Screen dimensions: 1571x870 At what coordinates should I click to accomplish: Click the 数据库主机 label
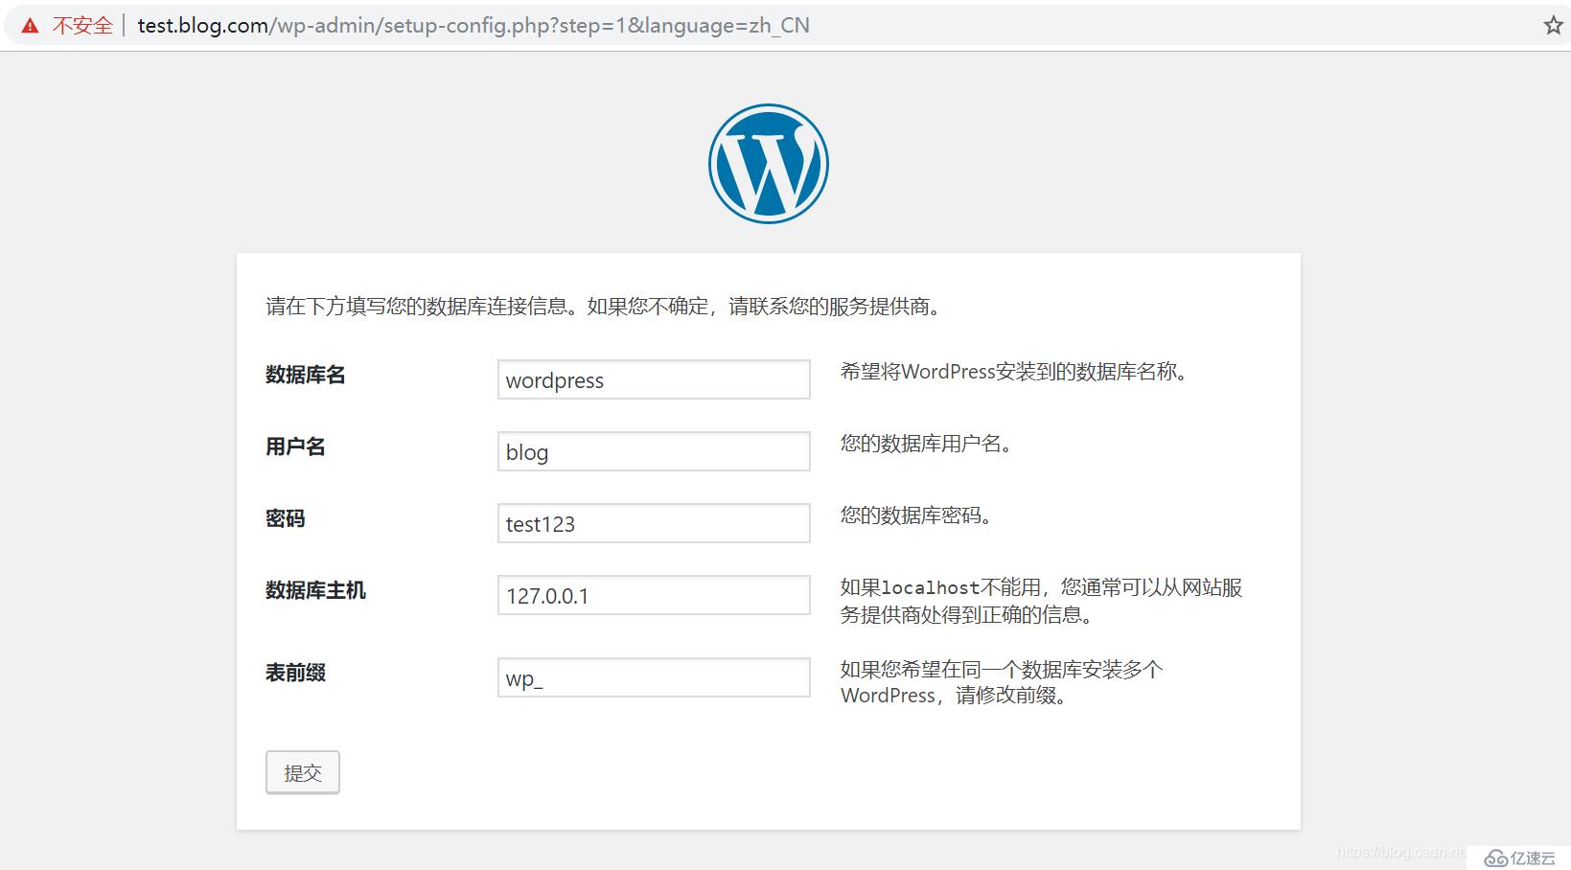coord(315,590)
